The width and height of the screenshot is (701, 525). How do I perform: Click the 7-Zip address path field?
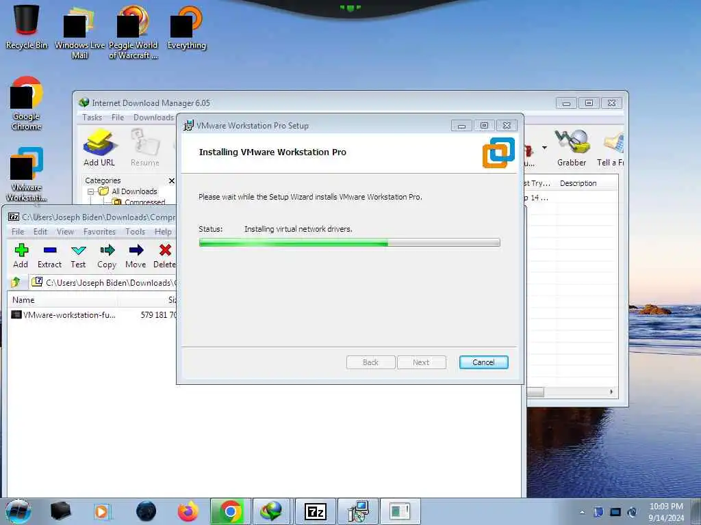coord(104,282)
